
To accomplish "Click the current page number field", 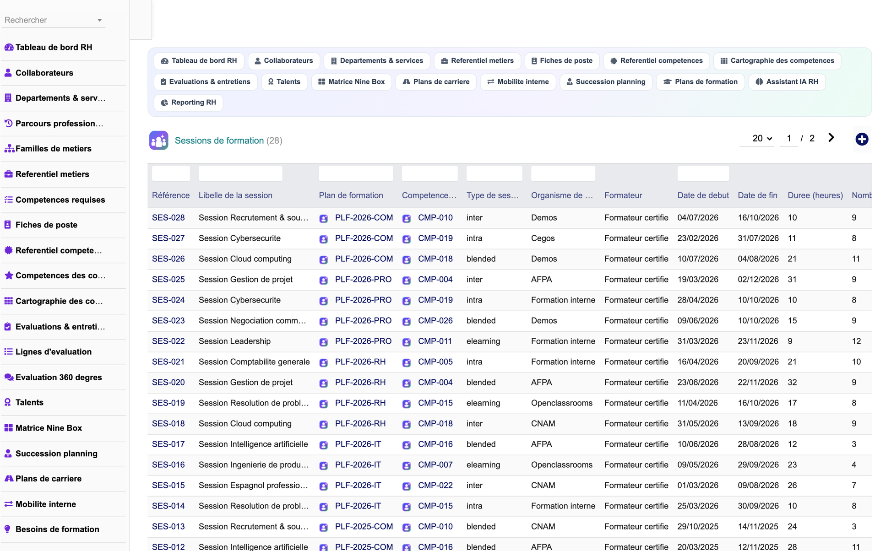I will (x=789, y=138).
